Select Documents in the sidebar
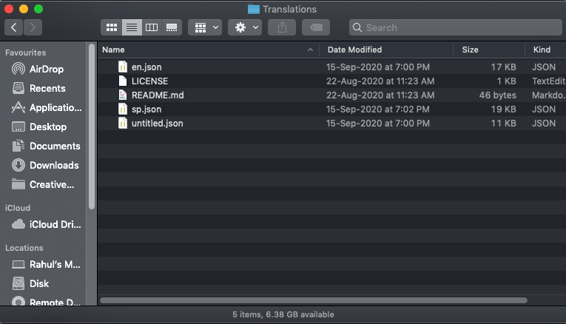The height and width of the screenshot is (324, 566). 54,146
